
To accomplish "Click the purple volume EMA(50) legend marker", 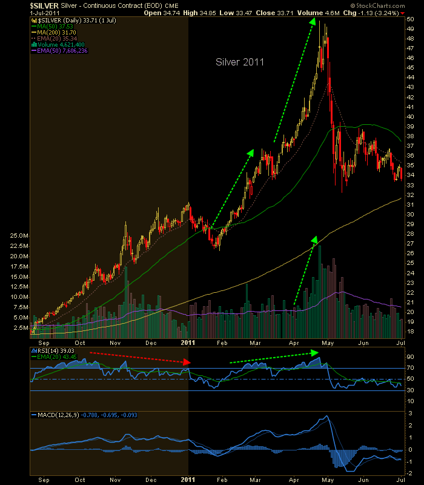I will point(34,51).
